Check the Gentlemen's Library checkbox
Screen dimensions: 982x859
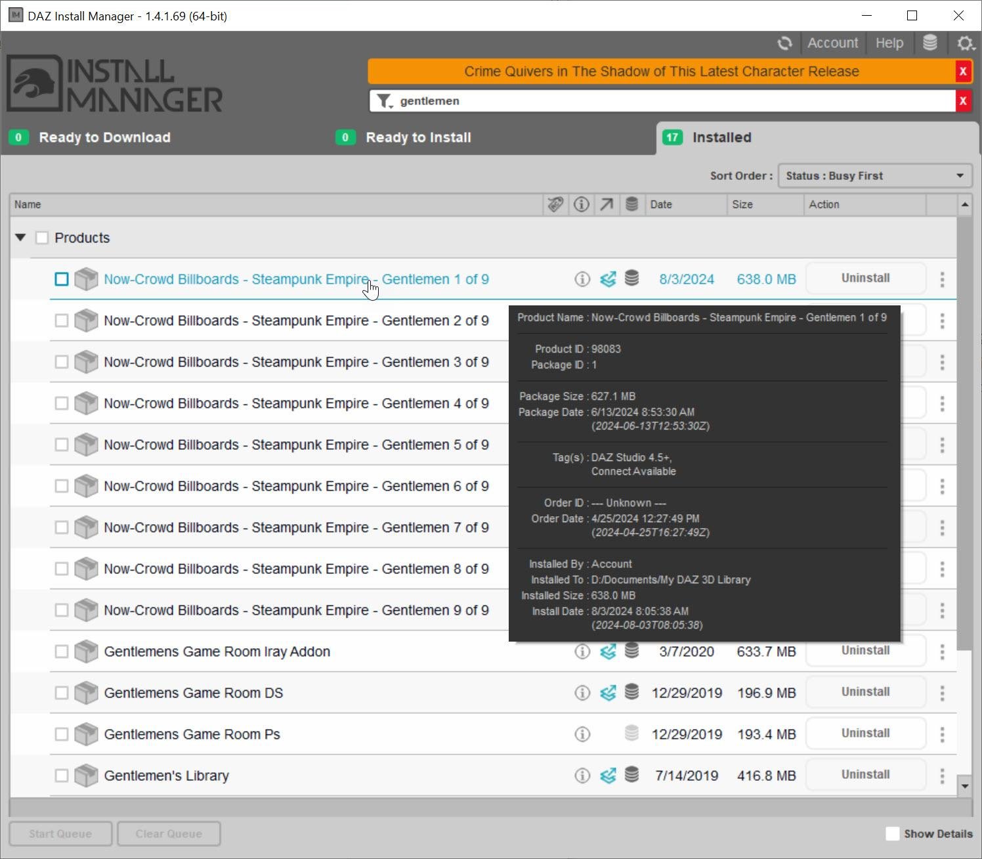pos(62,776)
